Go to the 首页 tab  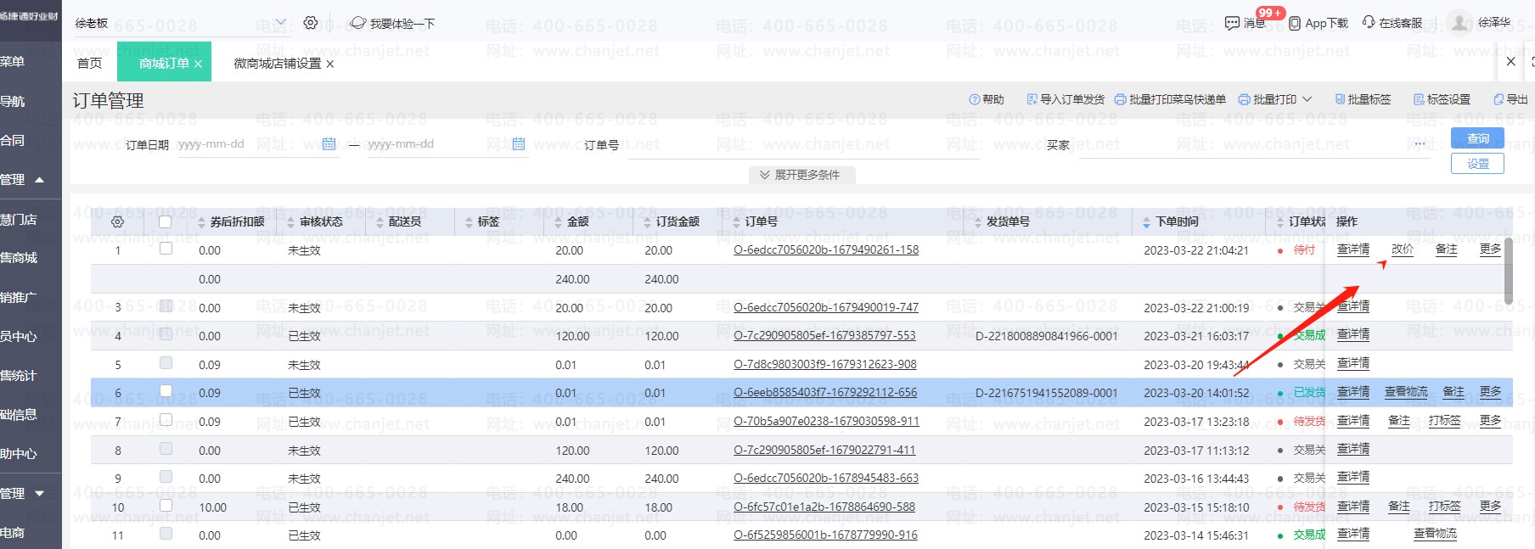tap(89, 64)
